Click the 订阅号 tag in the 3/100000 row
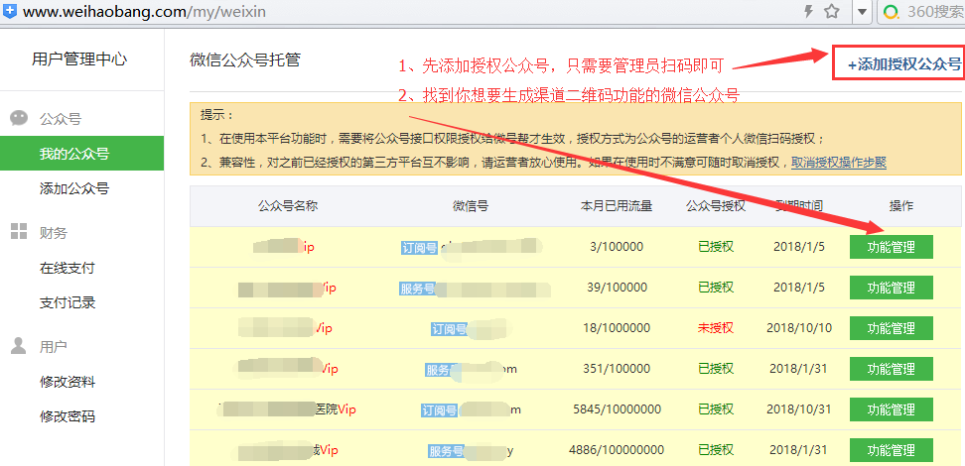 419,248
